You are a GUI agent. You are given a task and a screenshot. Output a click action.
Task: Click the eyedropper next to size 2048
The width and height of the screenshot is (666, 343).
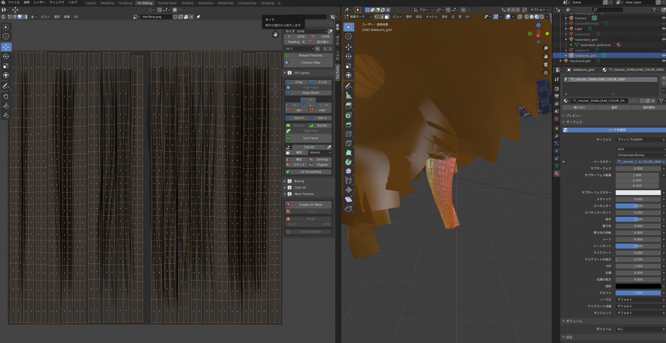(330, 31)
